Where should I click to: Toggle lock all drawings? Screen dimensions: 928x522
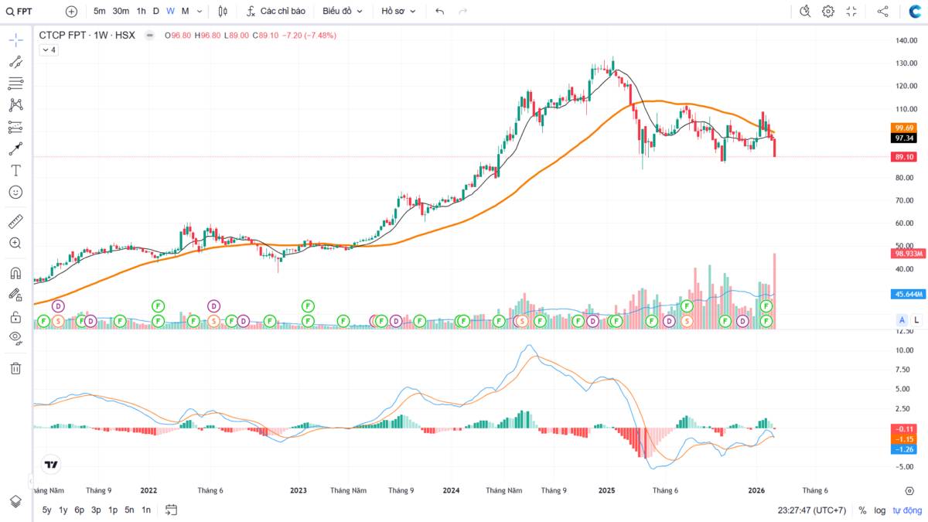coord(15,316)
